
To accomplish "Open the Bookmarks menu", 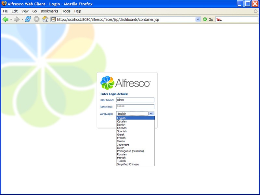I will [x=49, y=11].
